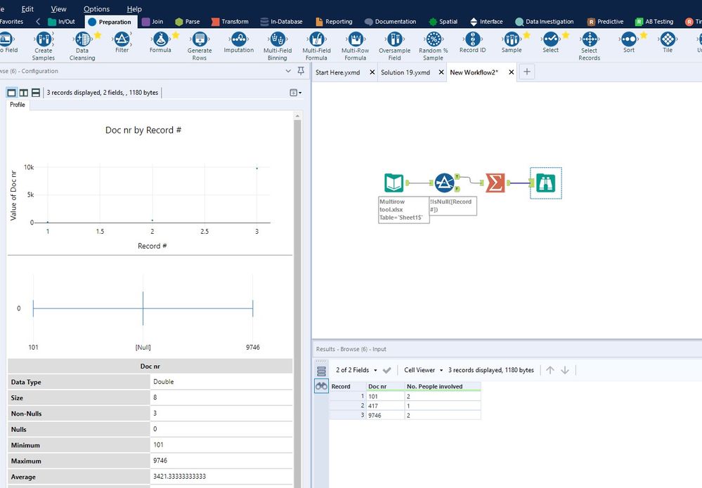Add a new workflow tab

527,72
